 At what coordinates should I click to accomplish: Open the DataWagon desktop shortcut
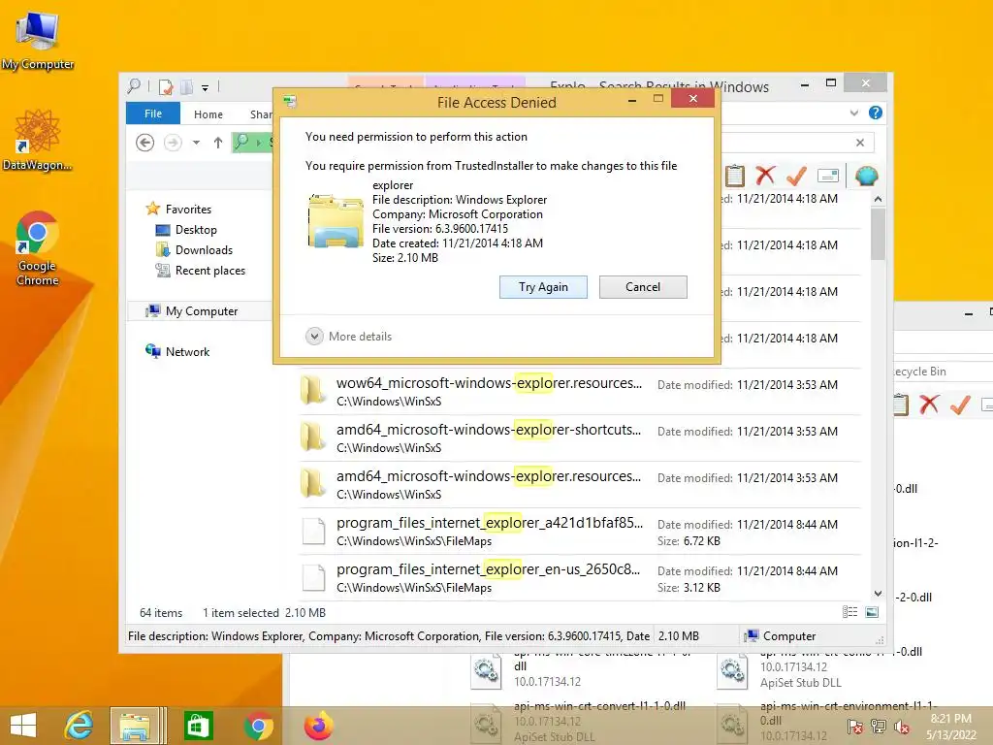(x=38, y=141)
